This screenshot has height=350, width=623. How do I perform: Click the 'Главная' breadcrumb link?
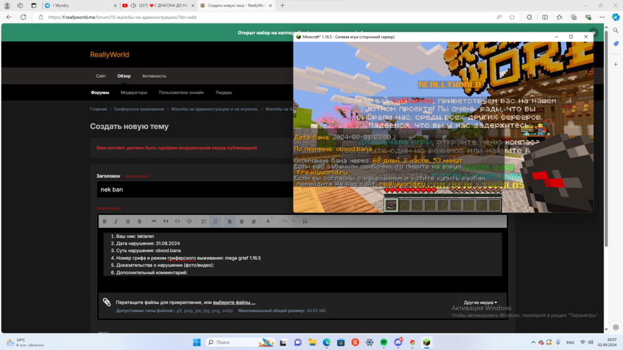[98, 109]
